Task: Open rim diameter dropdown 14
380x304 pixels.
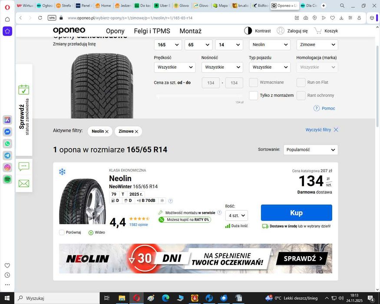Action: [x=229, y=45]
